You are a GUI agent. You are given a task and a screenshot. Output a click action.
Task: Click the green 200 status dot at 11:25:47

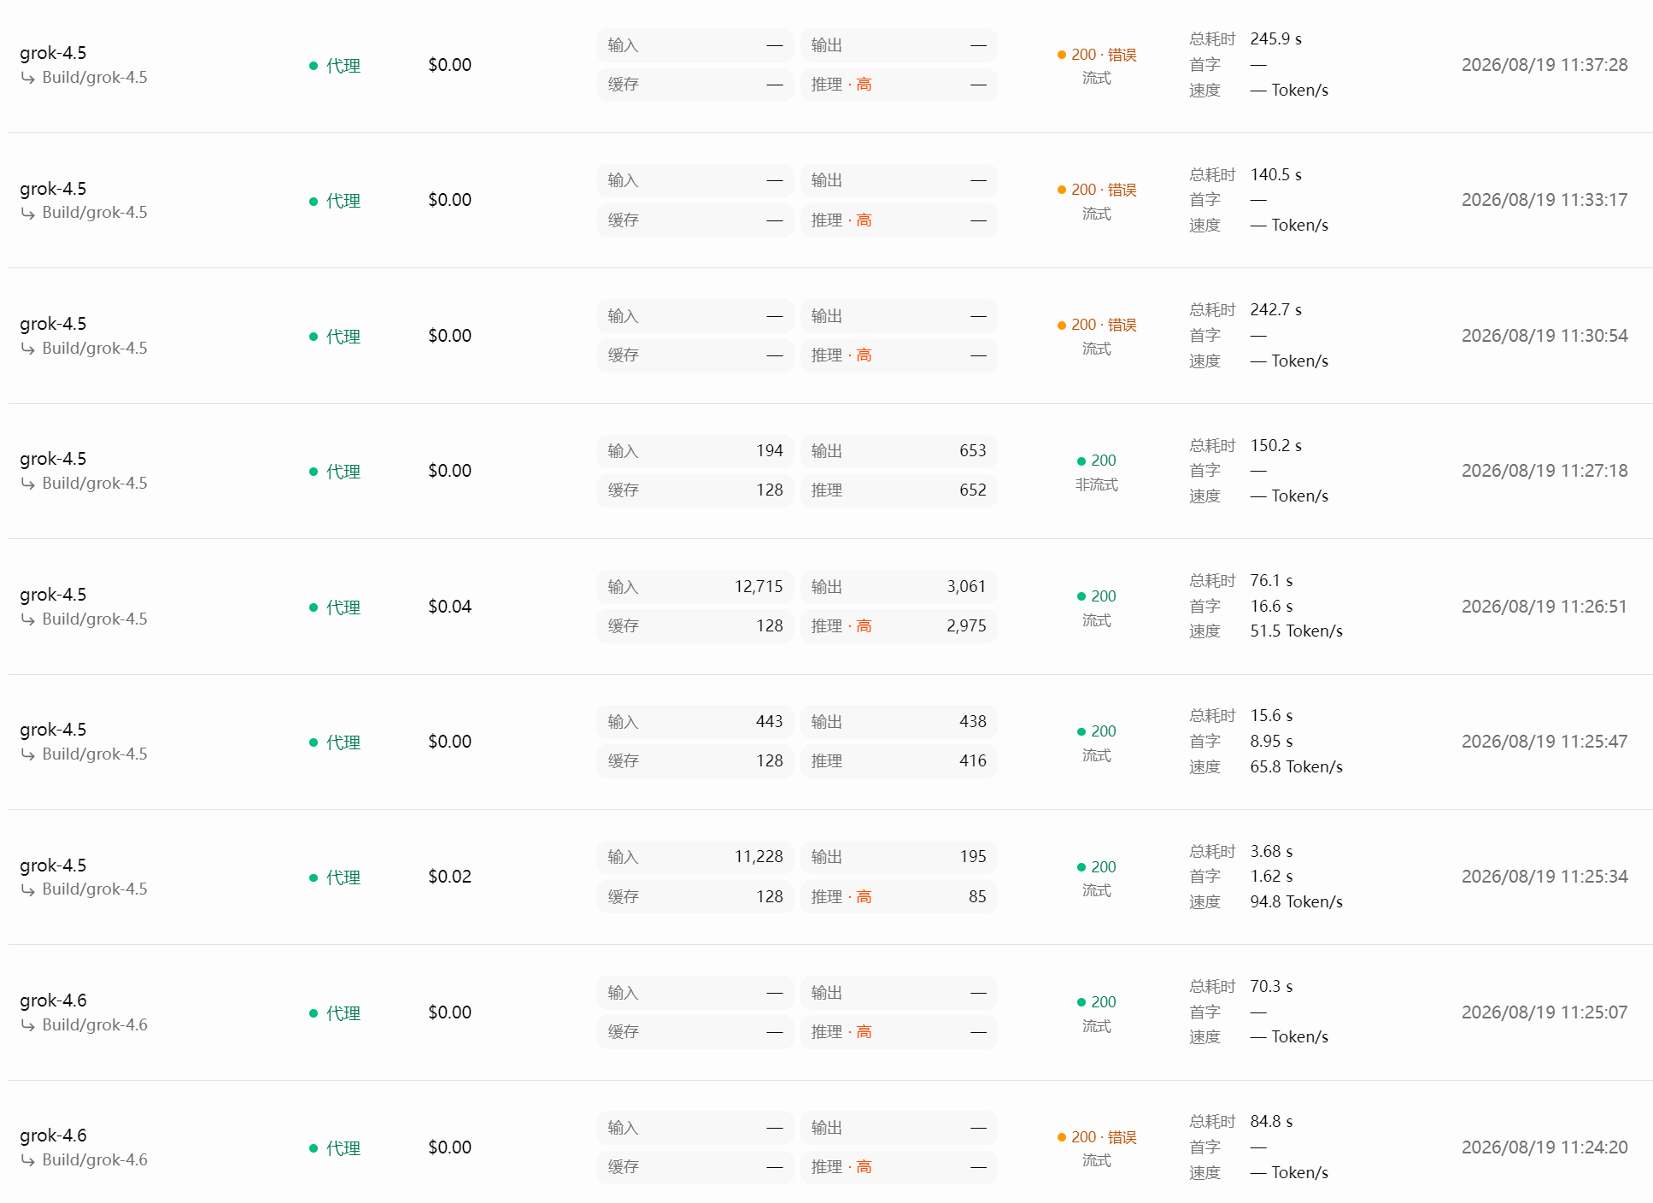1081,731
